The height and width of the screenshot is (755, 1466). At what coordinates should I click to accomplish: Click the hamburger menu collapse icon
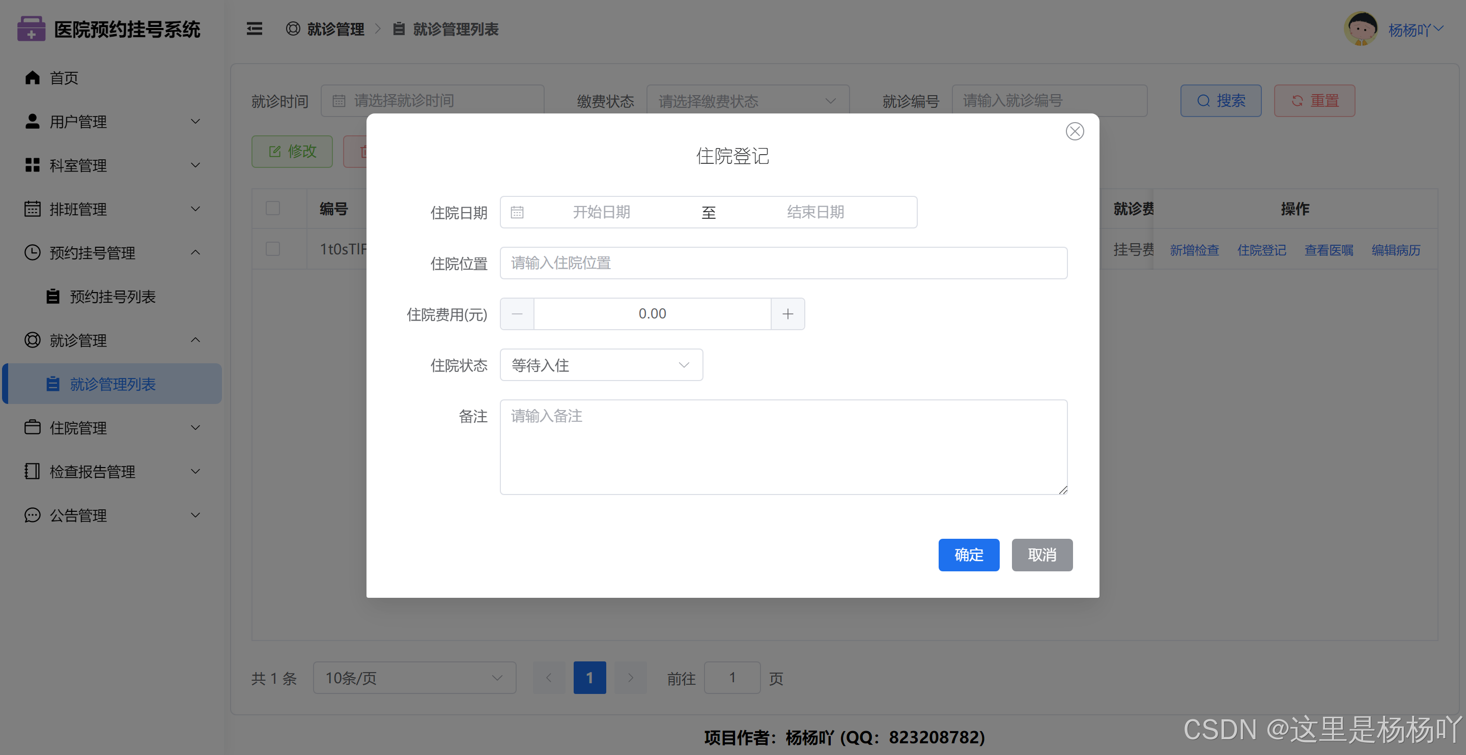(255, 29)
